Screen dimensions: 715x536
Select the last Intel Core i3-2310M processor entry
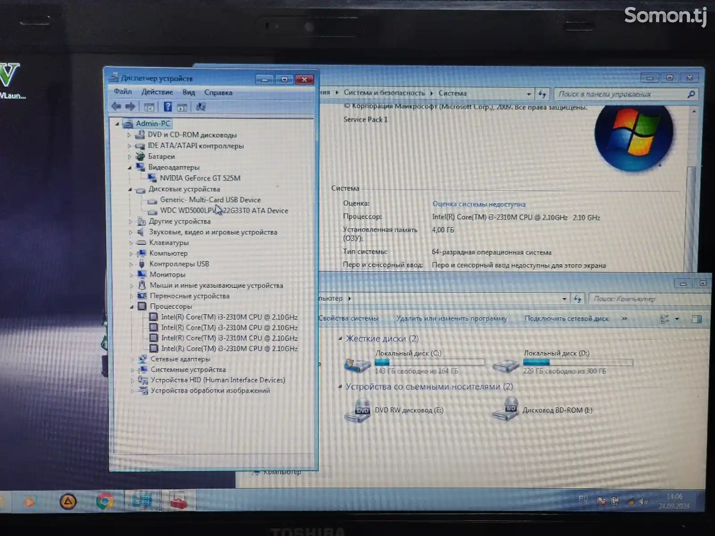click(229, 348)
